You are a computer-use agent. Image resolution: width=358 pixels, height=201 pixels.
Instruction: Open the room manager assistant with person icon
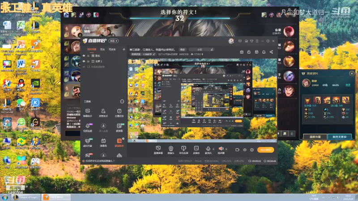(103, 113)
